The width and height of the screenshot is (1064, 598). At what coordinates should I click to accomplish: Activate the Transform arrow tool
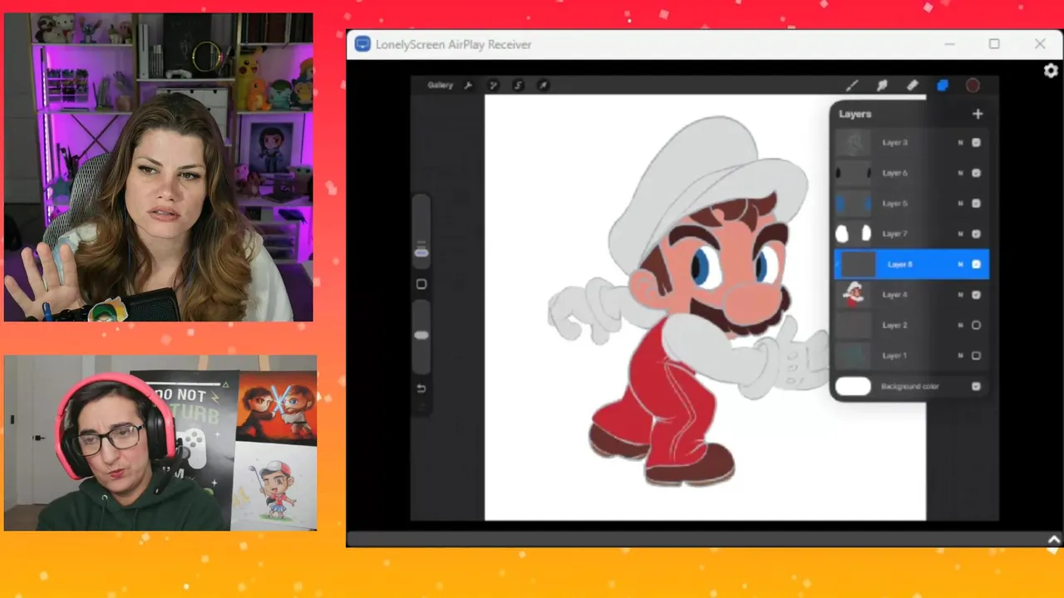click(x=543, y=85)
